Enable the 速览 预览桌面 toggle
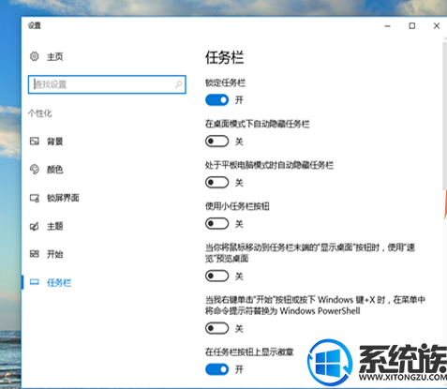This screenshot has height=389, width=447. point(216,276)
